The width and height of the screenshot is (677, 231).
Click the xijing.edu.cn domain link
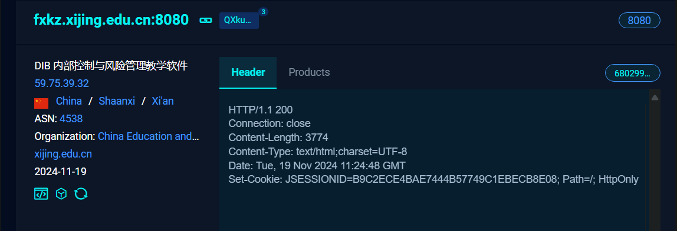[63, 154]
